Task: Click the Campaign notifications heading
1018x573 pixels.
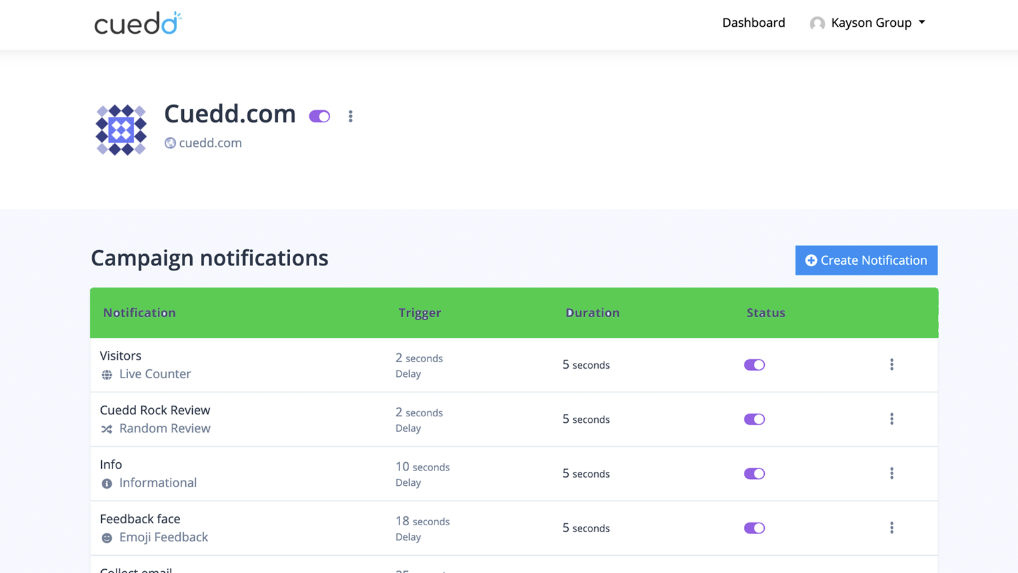Action: 209,258
